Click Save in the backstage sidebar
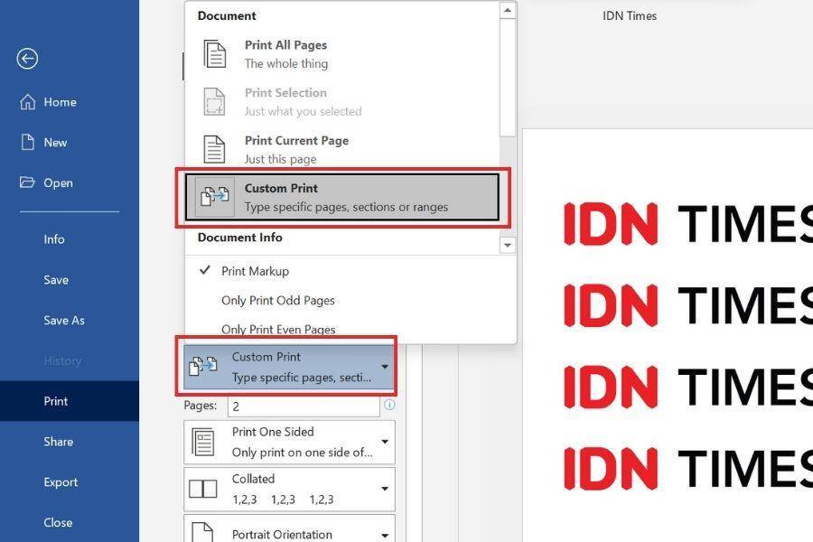This screenshot has height=542, width=813. [x=70, y=279]
